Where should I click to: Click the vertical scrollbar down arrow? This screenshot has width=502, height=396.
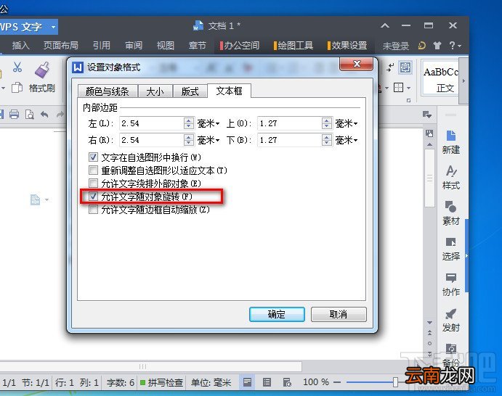point(429,323)
